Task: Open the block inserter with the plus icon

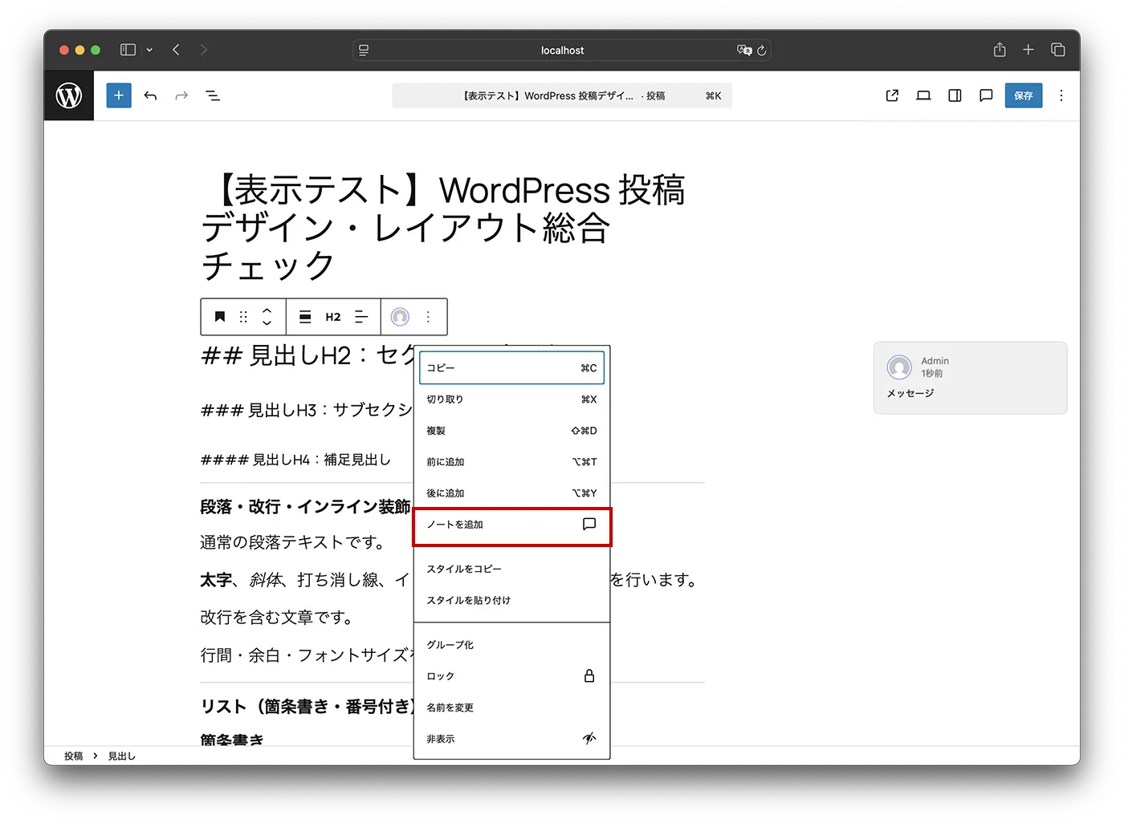Action: pos(118,95)
